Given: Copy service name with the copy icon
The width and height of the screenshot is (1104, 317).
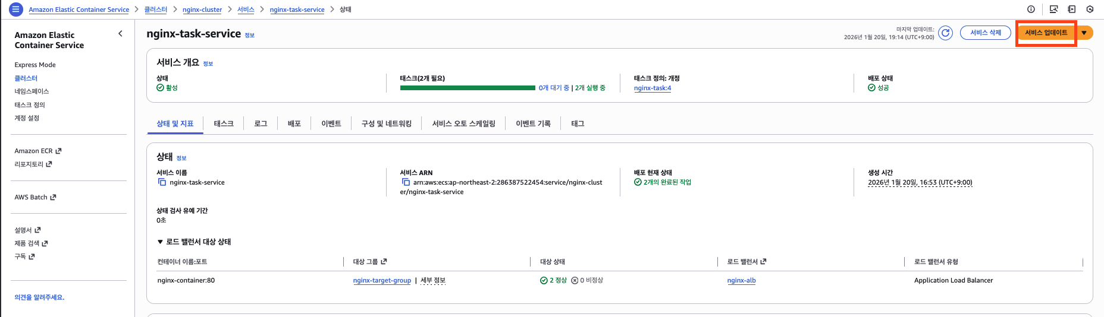Looking at the screenshot, I should 162,182.
